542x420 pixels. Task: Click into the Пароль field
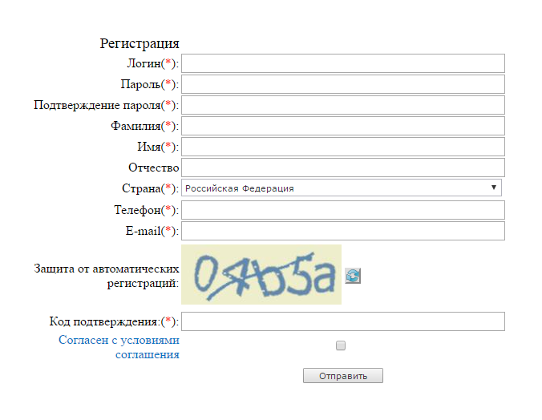[343, 84]
